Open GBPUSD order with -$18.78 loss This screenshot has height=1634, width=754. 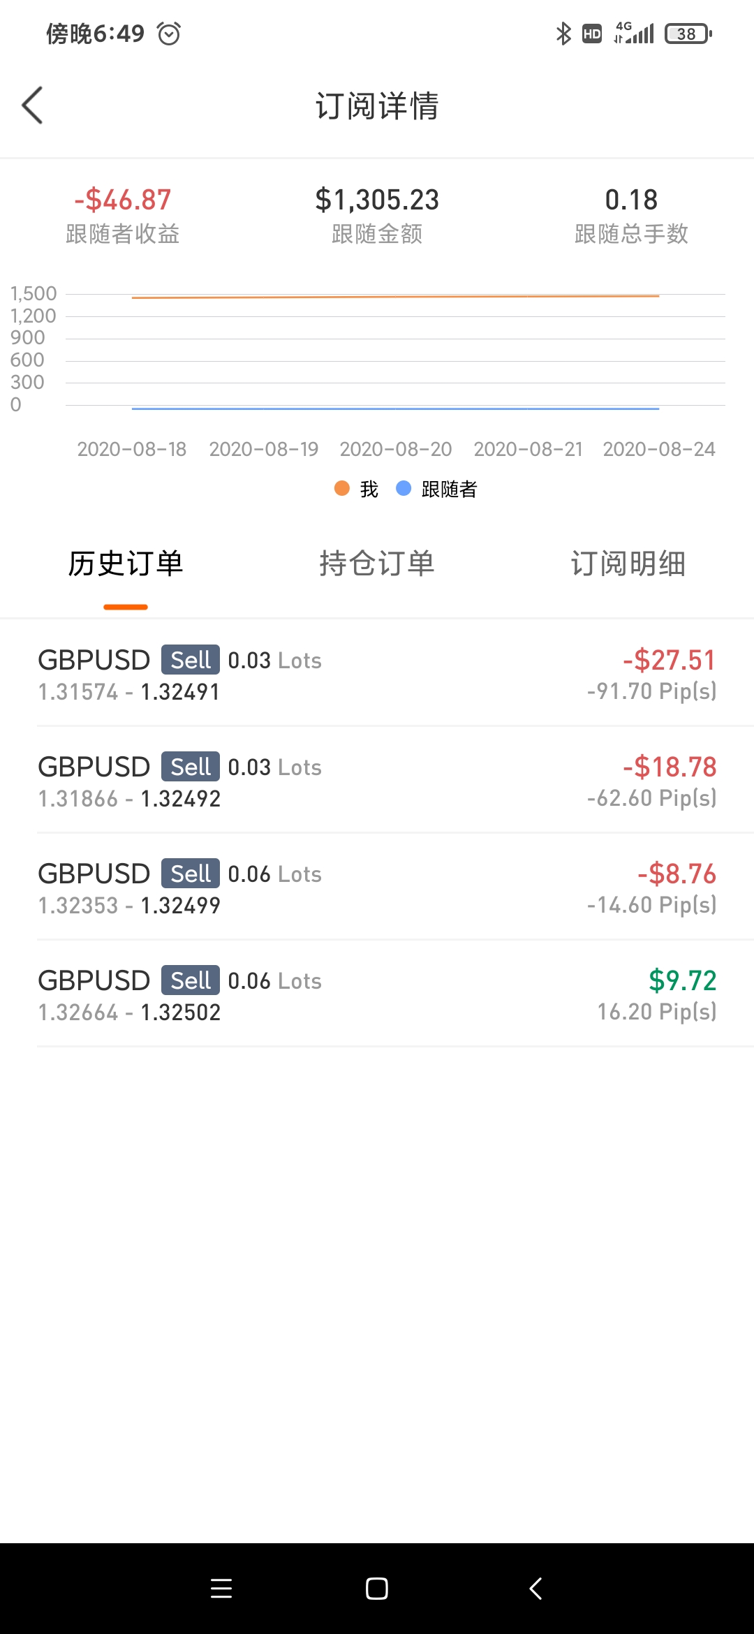(377, 781)
